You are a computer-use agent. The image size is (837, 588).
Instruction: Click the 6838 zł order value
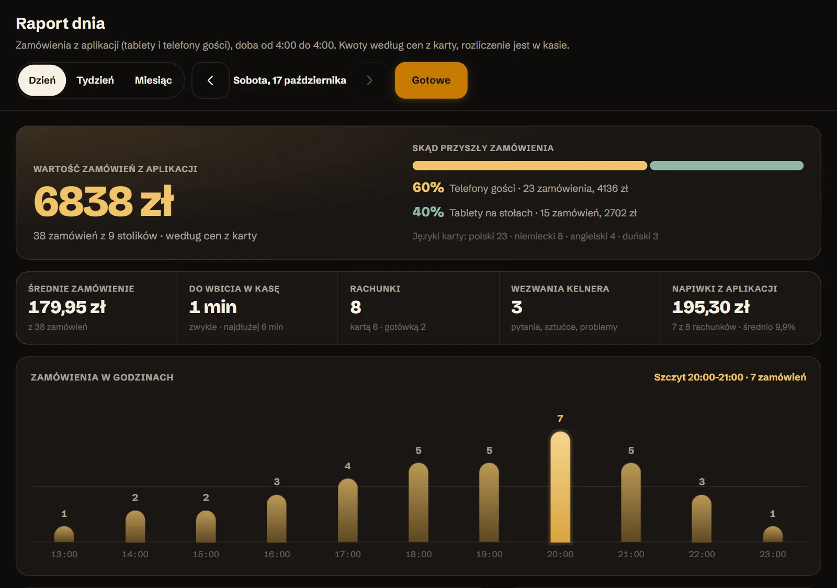pos(104,201)
